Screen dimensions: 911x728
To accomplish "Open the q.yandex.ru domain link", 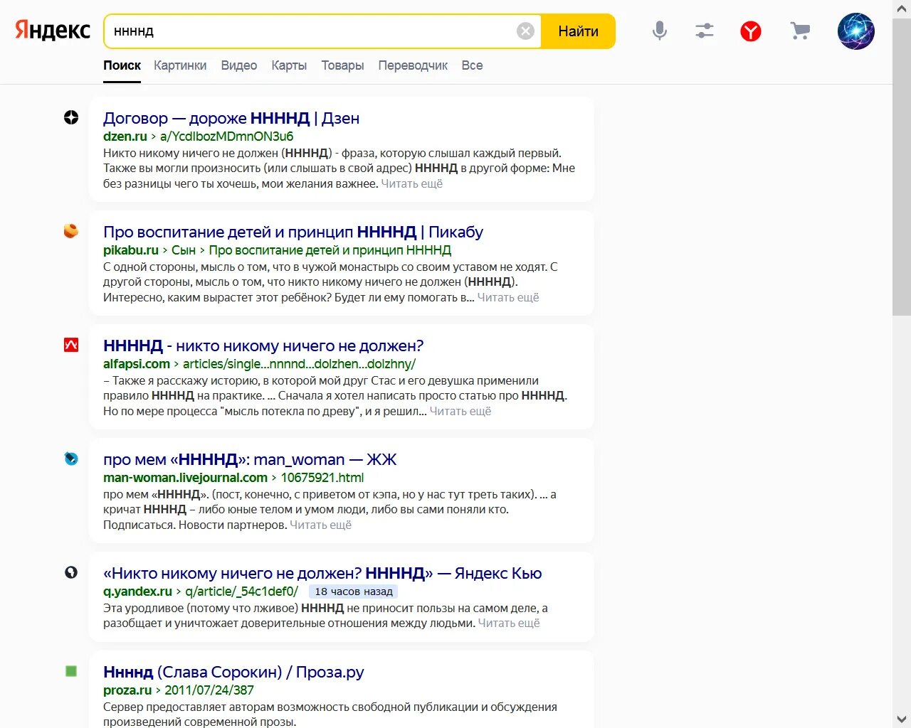I will (137, 591).
